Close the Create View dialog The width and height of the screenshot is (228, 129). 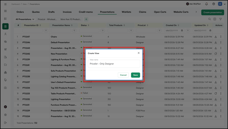pos(139,53)
